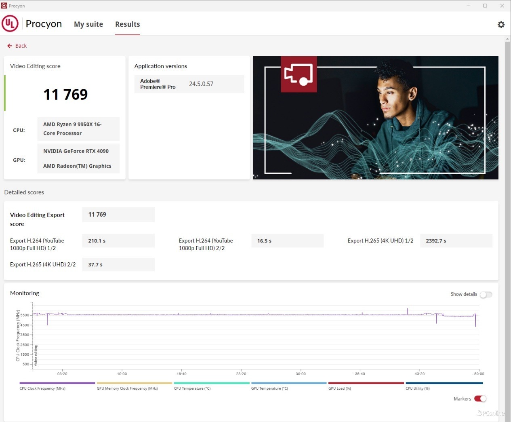The height and width of the screenshot is (422, 511).
Task: Click the UL Procyon logo icon
Action: point(10,23)
